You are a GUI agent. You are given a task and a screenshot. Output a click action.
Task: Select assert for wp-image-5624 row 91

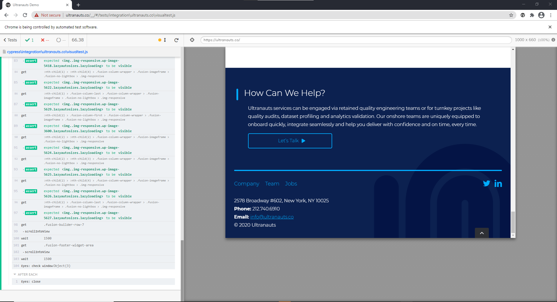(93, 150)
